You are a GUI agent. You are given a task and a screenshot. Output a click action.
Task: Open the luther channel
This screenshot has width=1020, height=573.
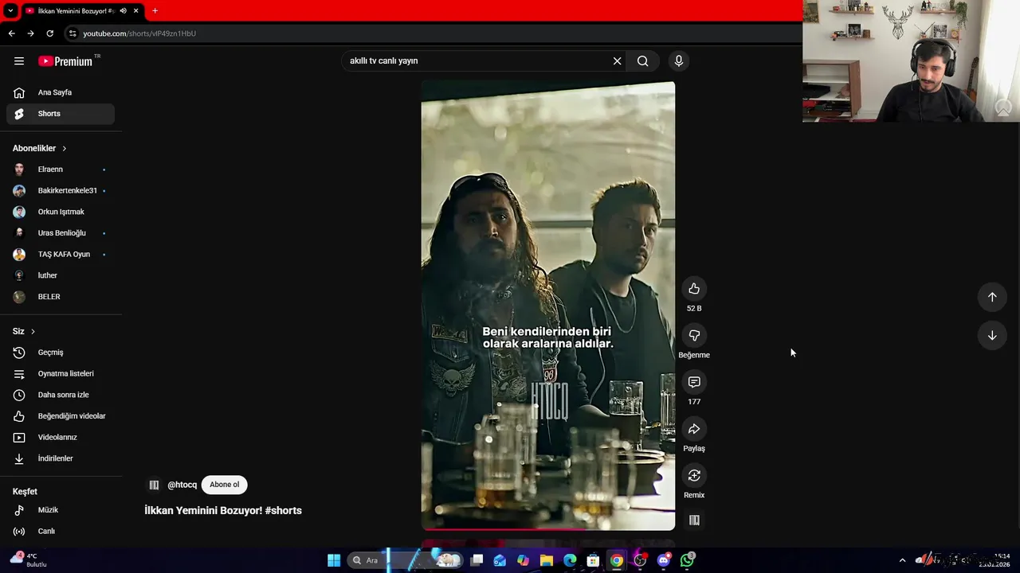pyautogui.click(x=61, y=275)
